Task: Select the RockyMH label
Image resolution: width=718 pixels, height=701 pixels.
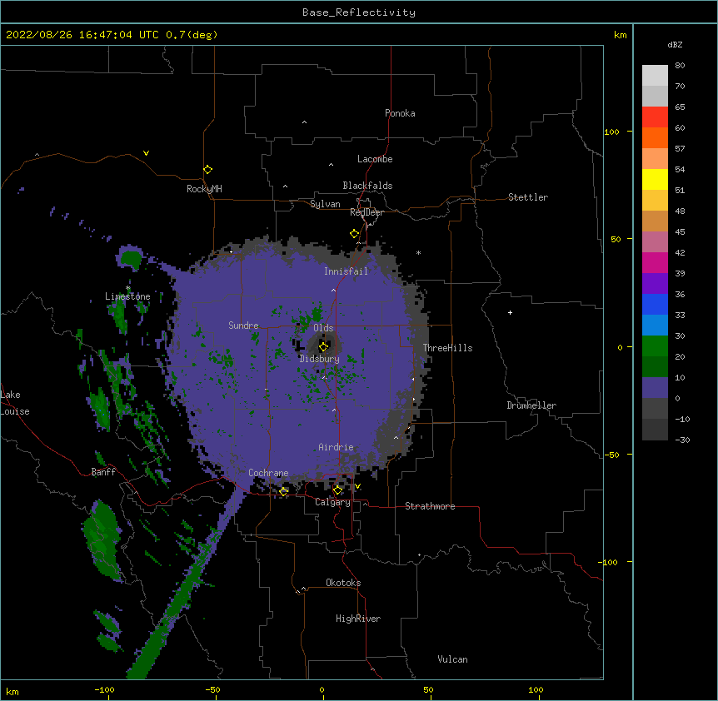Action: [x=204, y=189]
